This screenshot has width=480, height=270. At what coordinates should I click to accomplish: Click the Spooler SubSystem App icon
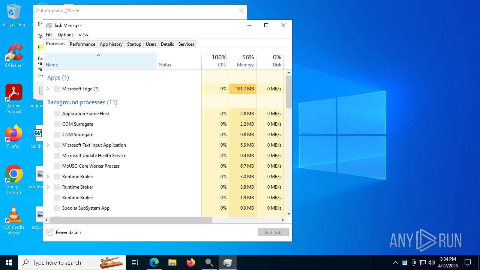tap(57, 208)
